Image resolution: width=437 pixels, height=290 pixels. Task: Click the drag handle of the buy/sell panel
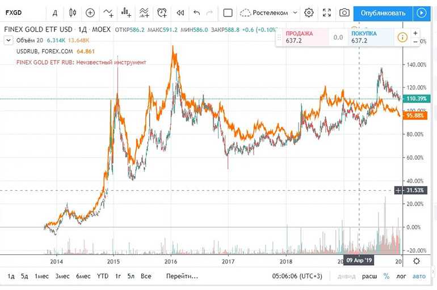279,37
